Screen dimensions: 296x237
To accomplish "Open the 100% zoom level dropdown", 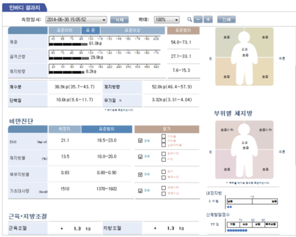I will (166, 20).
